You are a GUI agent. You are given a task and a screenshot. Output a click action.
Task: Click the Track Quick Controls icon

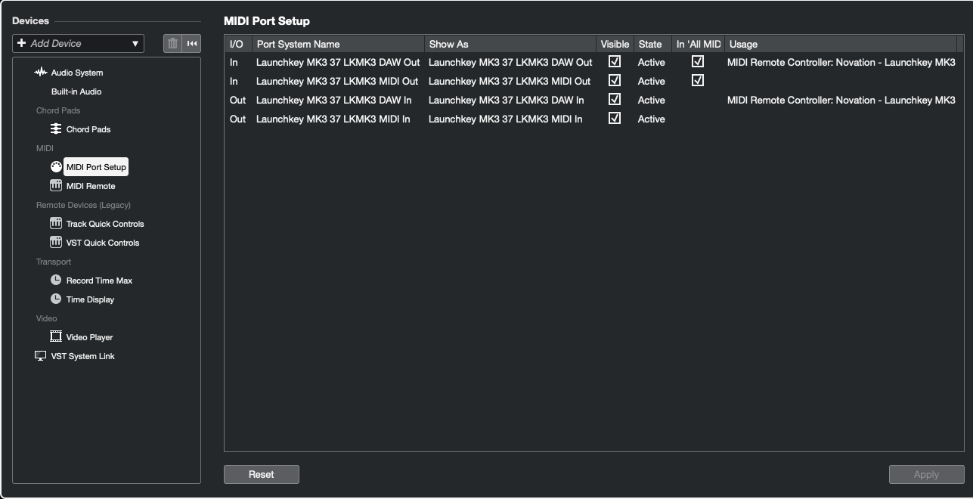pos(56,224)
